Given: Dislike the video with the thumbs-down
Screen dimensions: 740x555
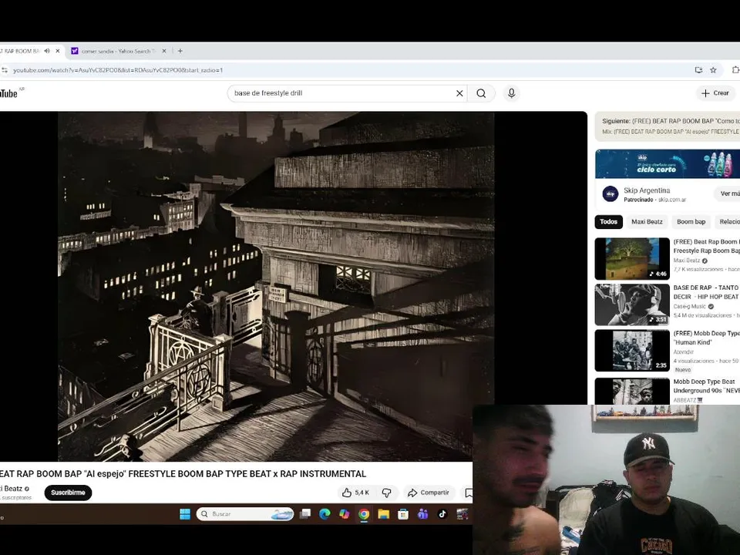Looking at the screenshot, I should pos(386,493).
